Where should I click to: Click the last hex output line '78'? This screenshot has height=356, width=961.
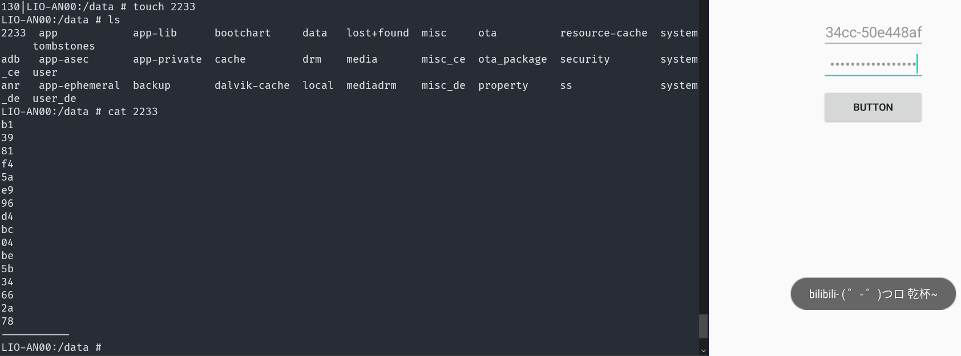click(x=7, y=321)
